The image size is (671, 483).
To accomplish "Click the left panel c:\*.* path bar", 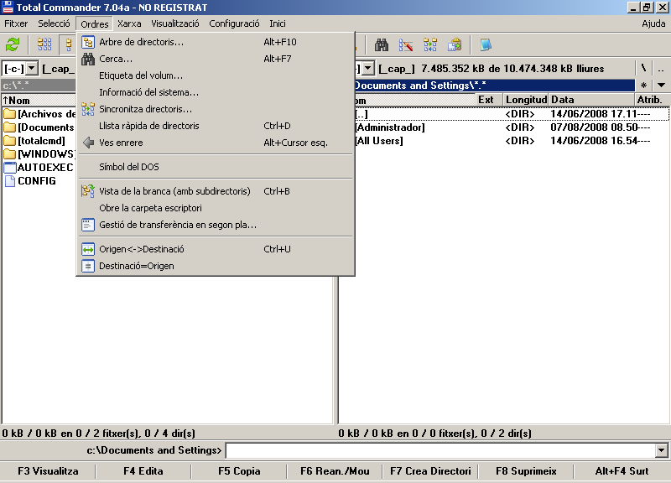I will (39, 86).
